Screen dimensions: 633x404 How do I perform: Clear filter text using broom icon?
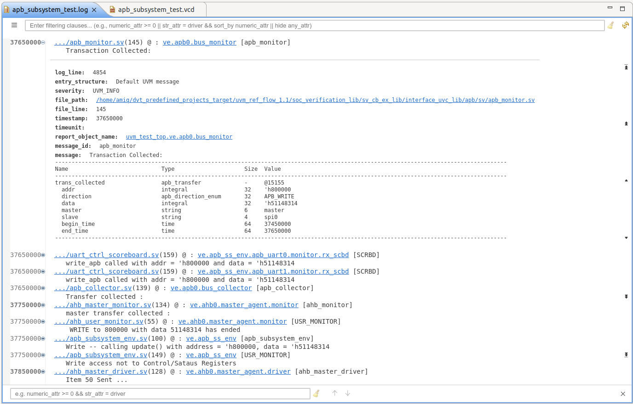pyautogui.click(x=610, y=25)
